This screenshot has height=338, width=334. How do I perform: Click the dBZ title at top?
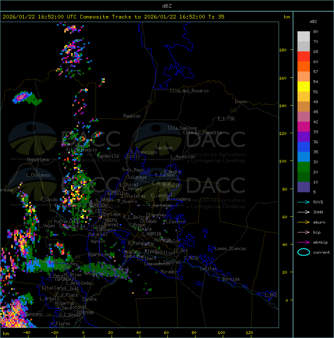click(x=167, y=6)
